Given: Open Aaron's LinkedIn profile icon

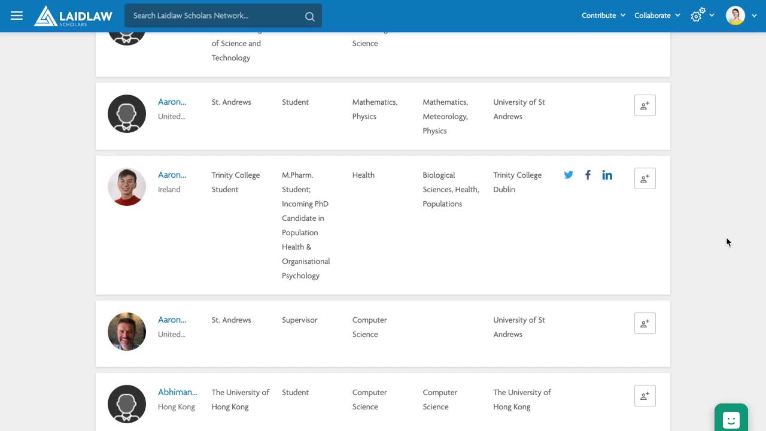Looking at the screenshot, I should [x=607, y=175].
